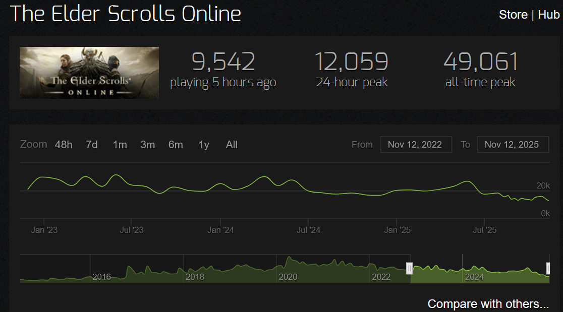Click the 2022 label in the navigator
563x312 pixels.
point(381,277)
